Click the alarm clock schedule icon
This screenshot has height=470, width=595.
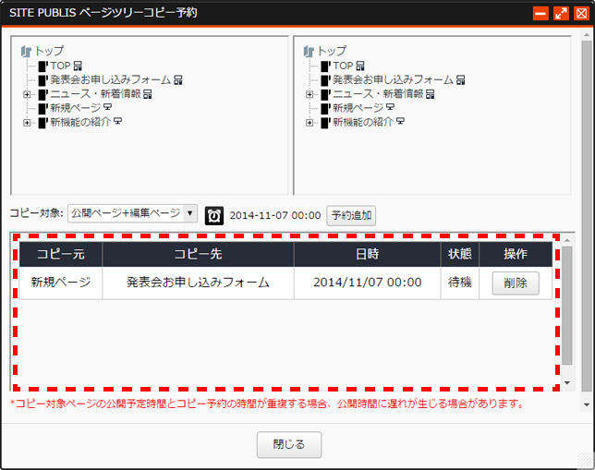pyautogui.click(x=214, y=215)
